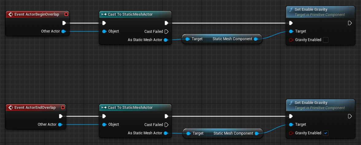Image resolution: width=361 pixels, height=145 pixels.
Task: Click the Other Actor pin on ActorEndOverlap event
Action: click(x=60, y=124)
